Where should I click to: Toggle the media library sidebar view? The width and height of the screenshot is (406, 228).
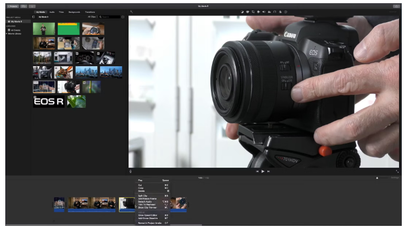point(33,17)
